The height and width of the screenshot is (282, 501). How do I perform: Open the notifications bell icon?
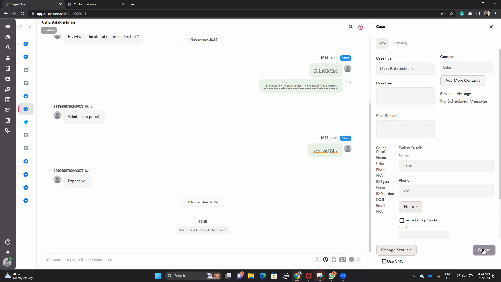coord(8,252)
